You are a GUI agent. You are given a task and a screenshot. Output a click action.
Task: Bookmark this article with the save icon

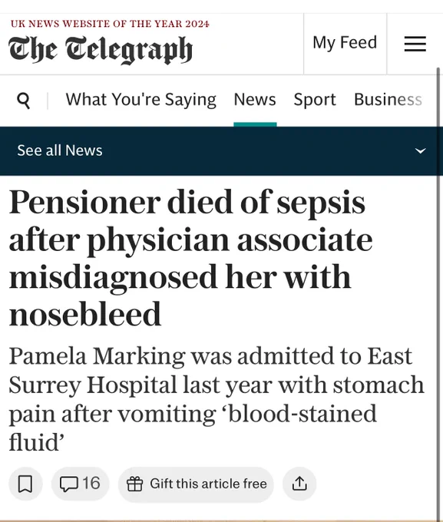click(25, 484)
